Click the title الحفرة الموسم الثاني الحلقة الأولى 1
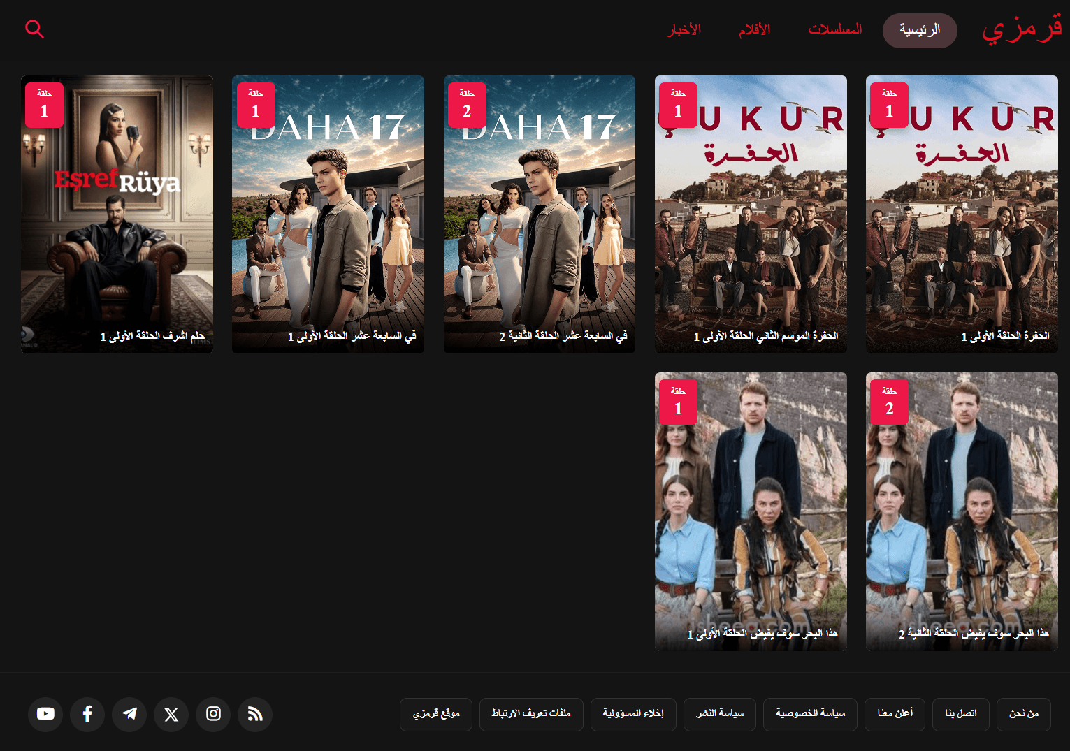The image size is (1070, 751). click(766, 337)
